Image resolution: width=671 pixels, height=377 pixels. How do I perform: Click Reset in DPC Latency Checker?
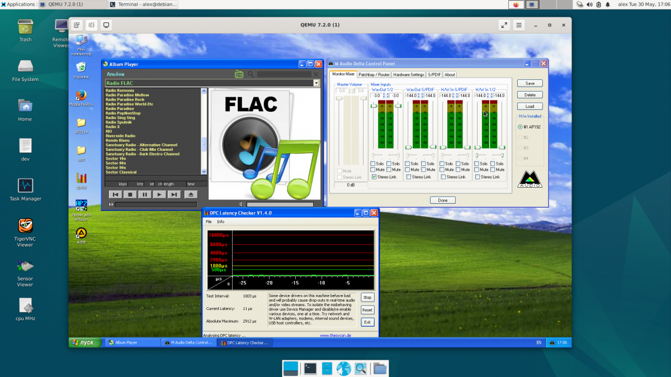367,310
